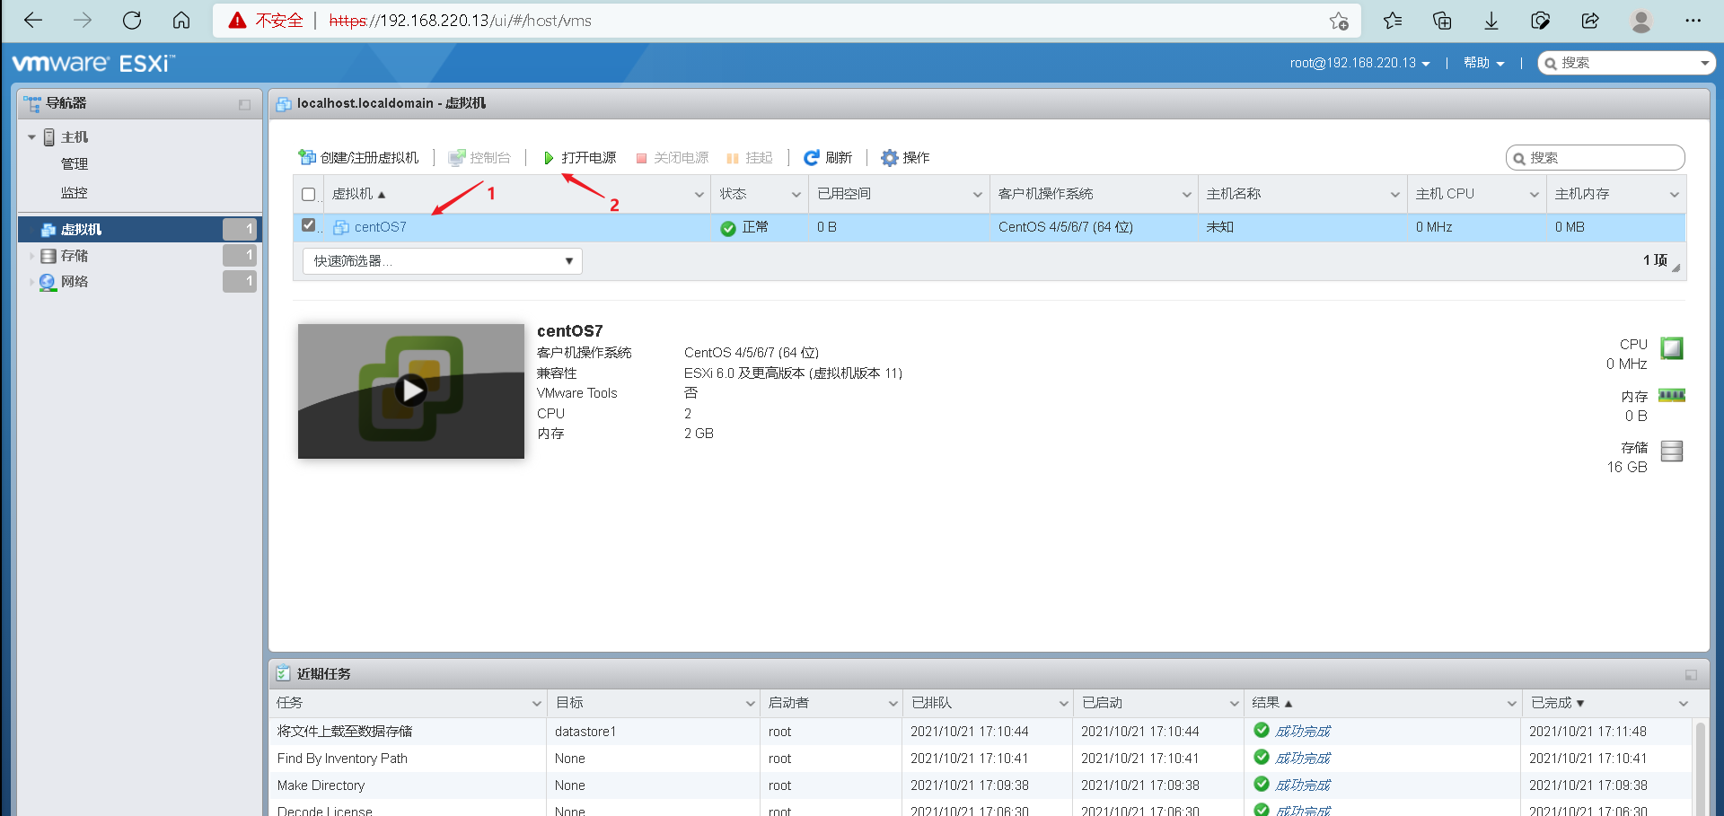Reload the page with refresh icon
Viewport: 1724px width, 816px height.
tap(132, 21)
